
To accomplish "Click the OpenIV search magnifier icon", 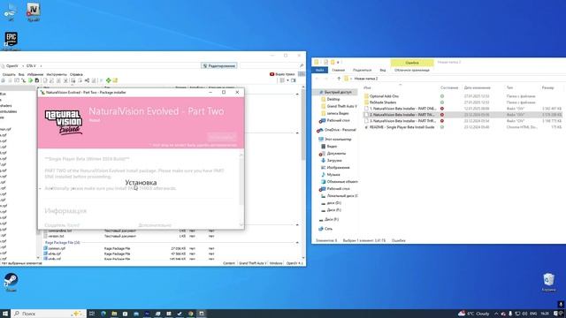I will (x=302, y=65).
